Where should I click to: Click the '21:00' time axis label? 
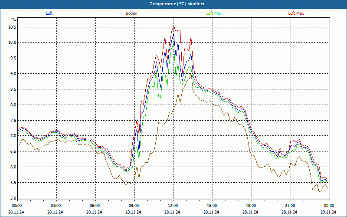coord(291,206)
